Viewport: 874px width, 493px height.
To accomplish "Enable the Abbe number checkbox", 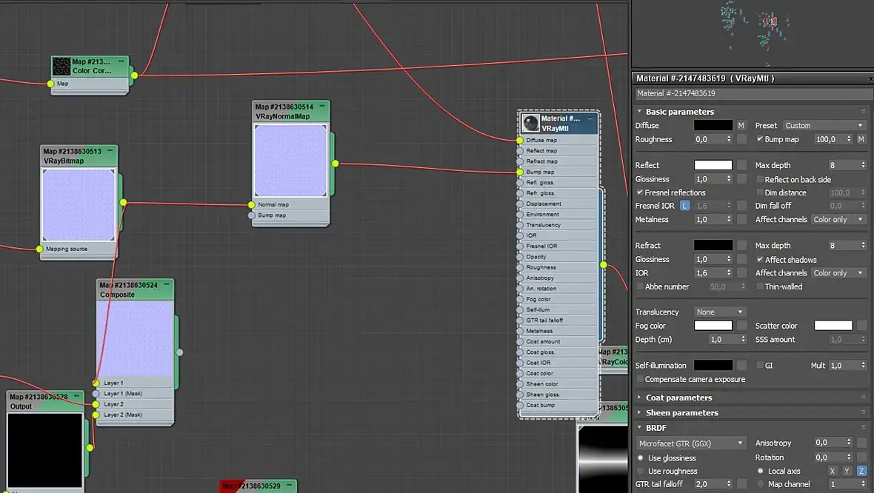I will [x=640, y=286].
